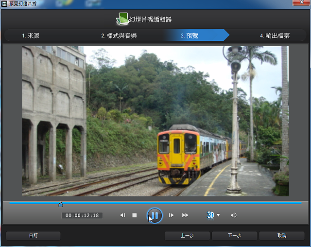311x247 pixels.
Task: Close the 預覽幻燈片秀 window
Action: 301,2
